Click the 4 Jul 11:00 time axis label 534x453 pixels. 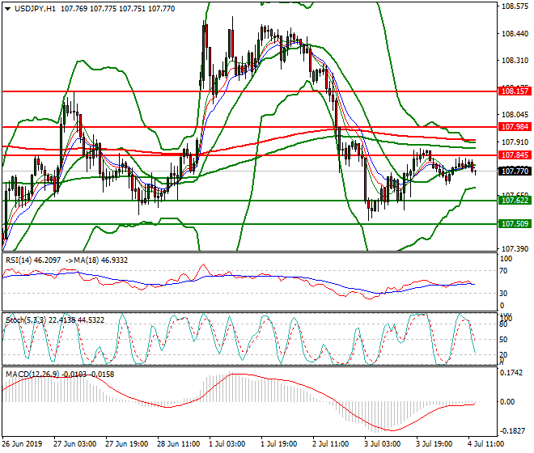tap(486, 444)
